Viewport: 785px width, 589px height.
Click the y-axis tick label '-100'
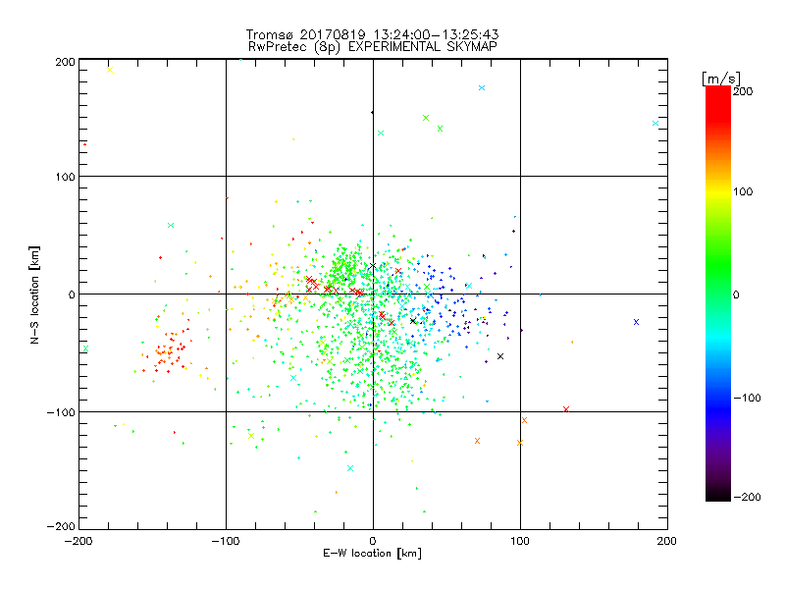[x=61, y=412]
